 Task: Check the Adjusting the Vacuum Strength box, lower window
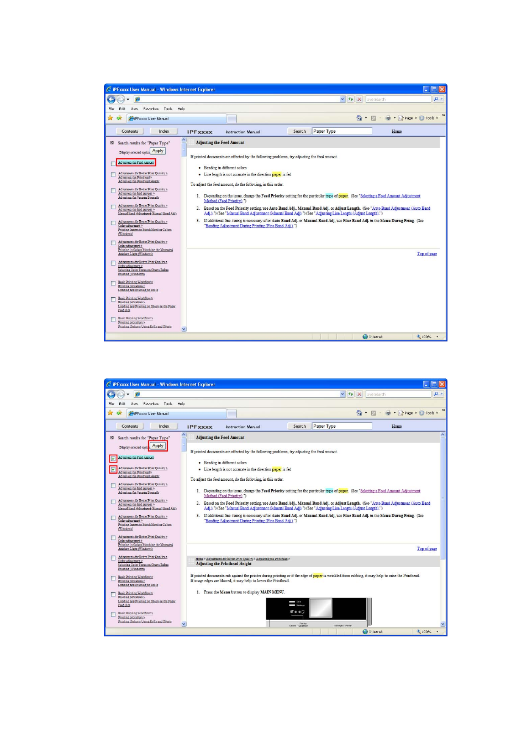[x=113, y=486]
